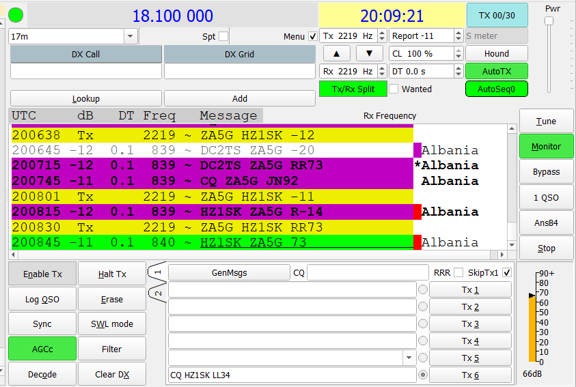Toggle the AutoTX button
This screenshot has height=387, width=576.
click(497, 71)
